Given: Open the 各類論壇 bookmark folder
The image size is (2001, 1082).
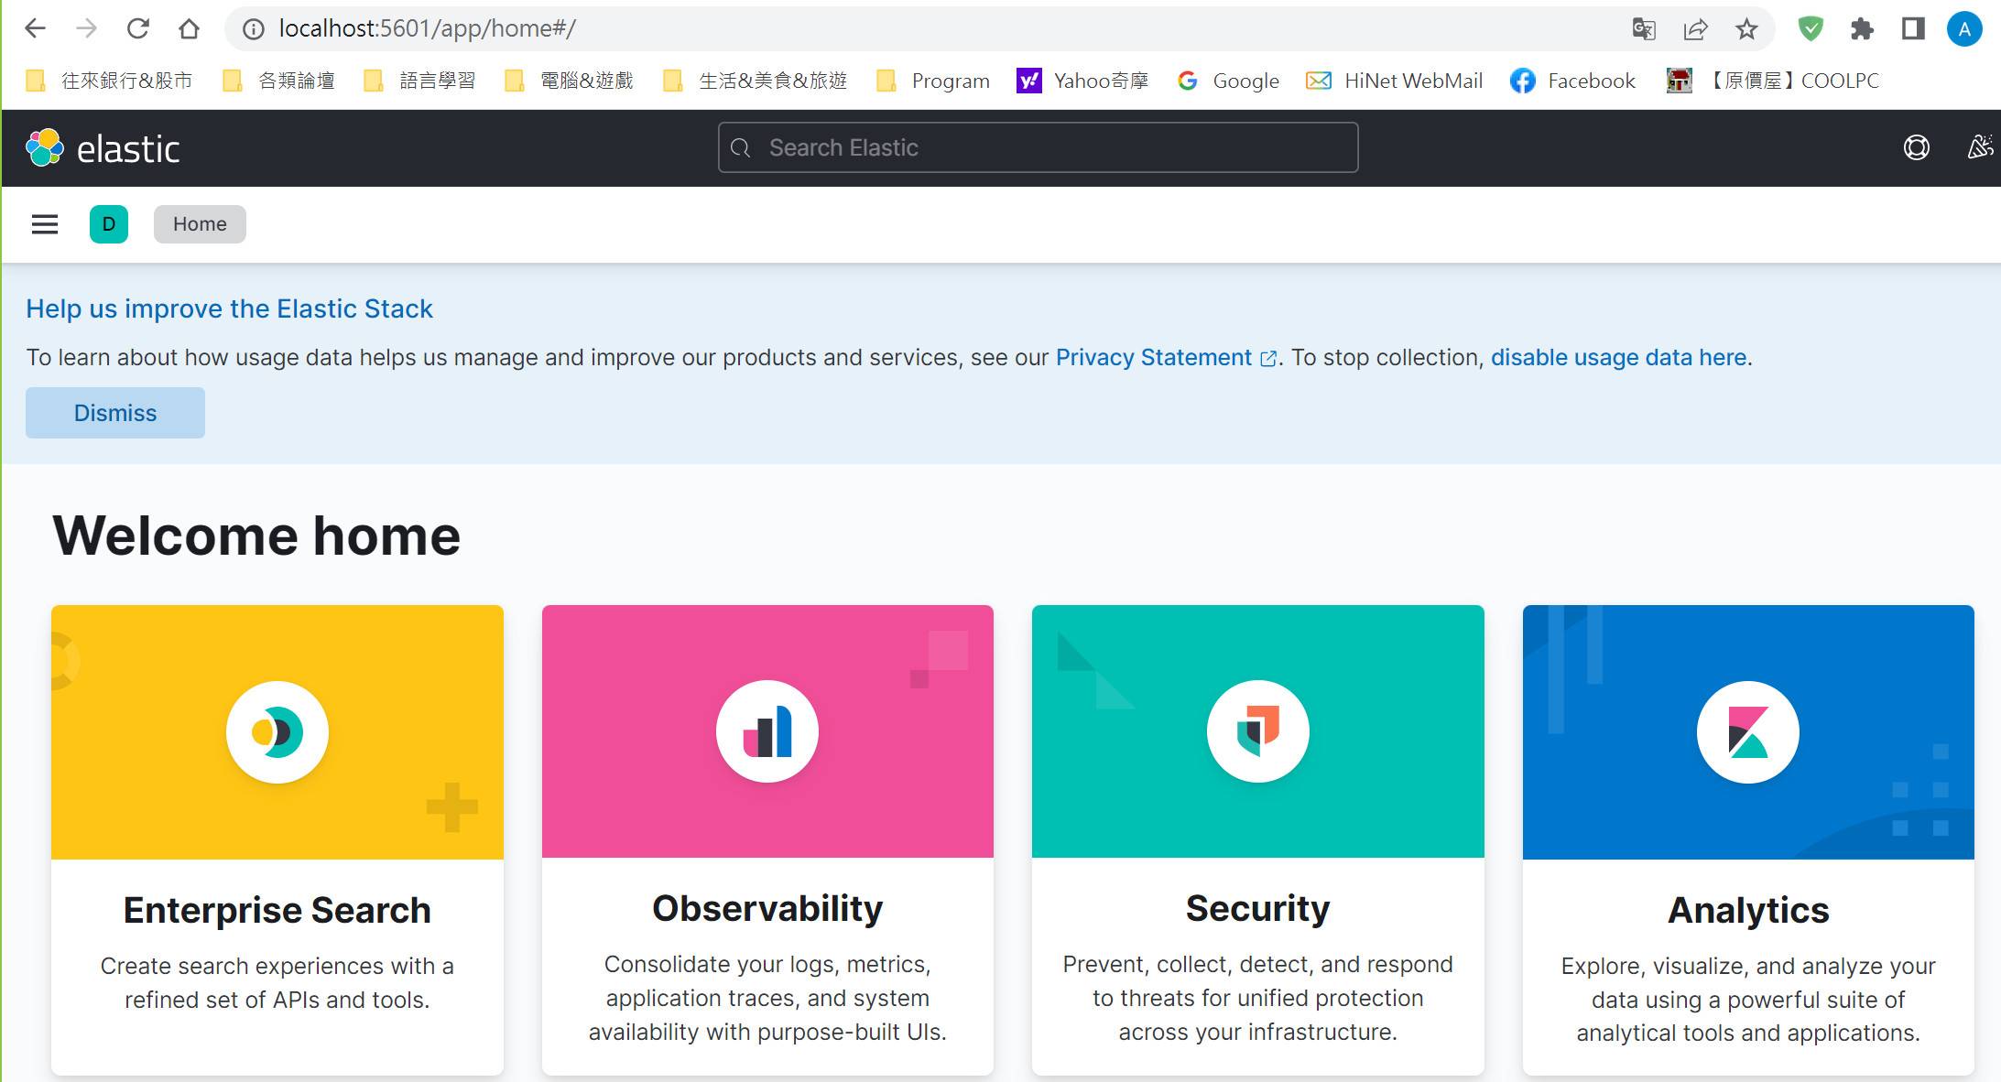Looking at the screenshot, I should [x=278, y=81].
